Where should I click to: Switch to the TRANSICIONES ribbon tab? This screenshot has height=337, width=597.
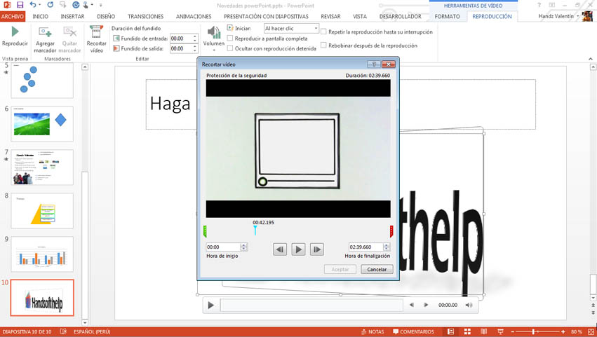(145, 16)
